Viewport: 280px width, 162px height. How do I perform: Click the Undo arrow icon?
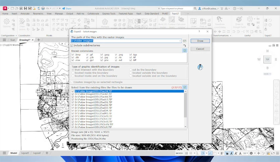point(48,8)
